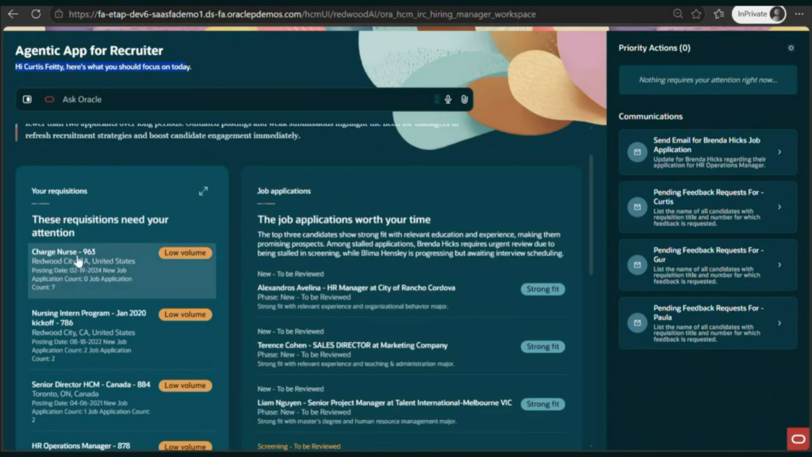This screenshot has width=812, height=457.
Task: Expand chevron on Gur feedback card
Action: pos(779,265)
